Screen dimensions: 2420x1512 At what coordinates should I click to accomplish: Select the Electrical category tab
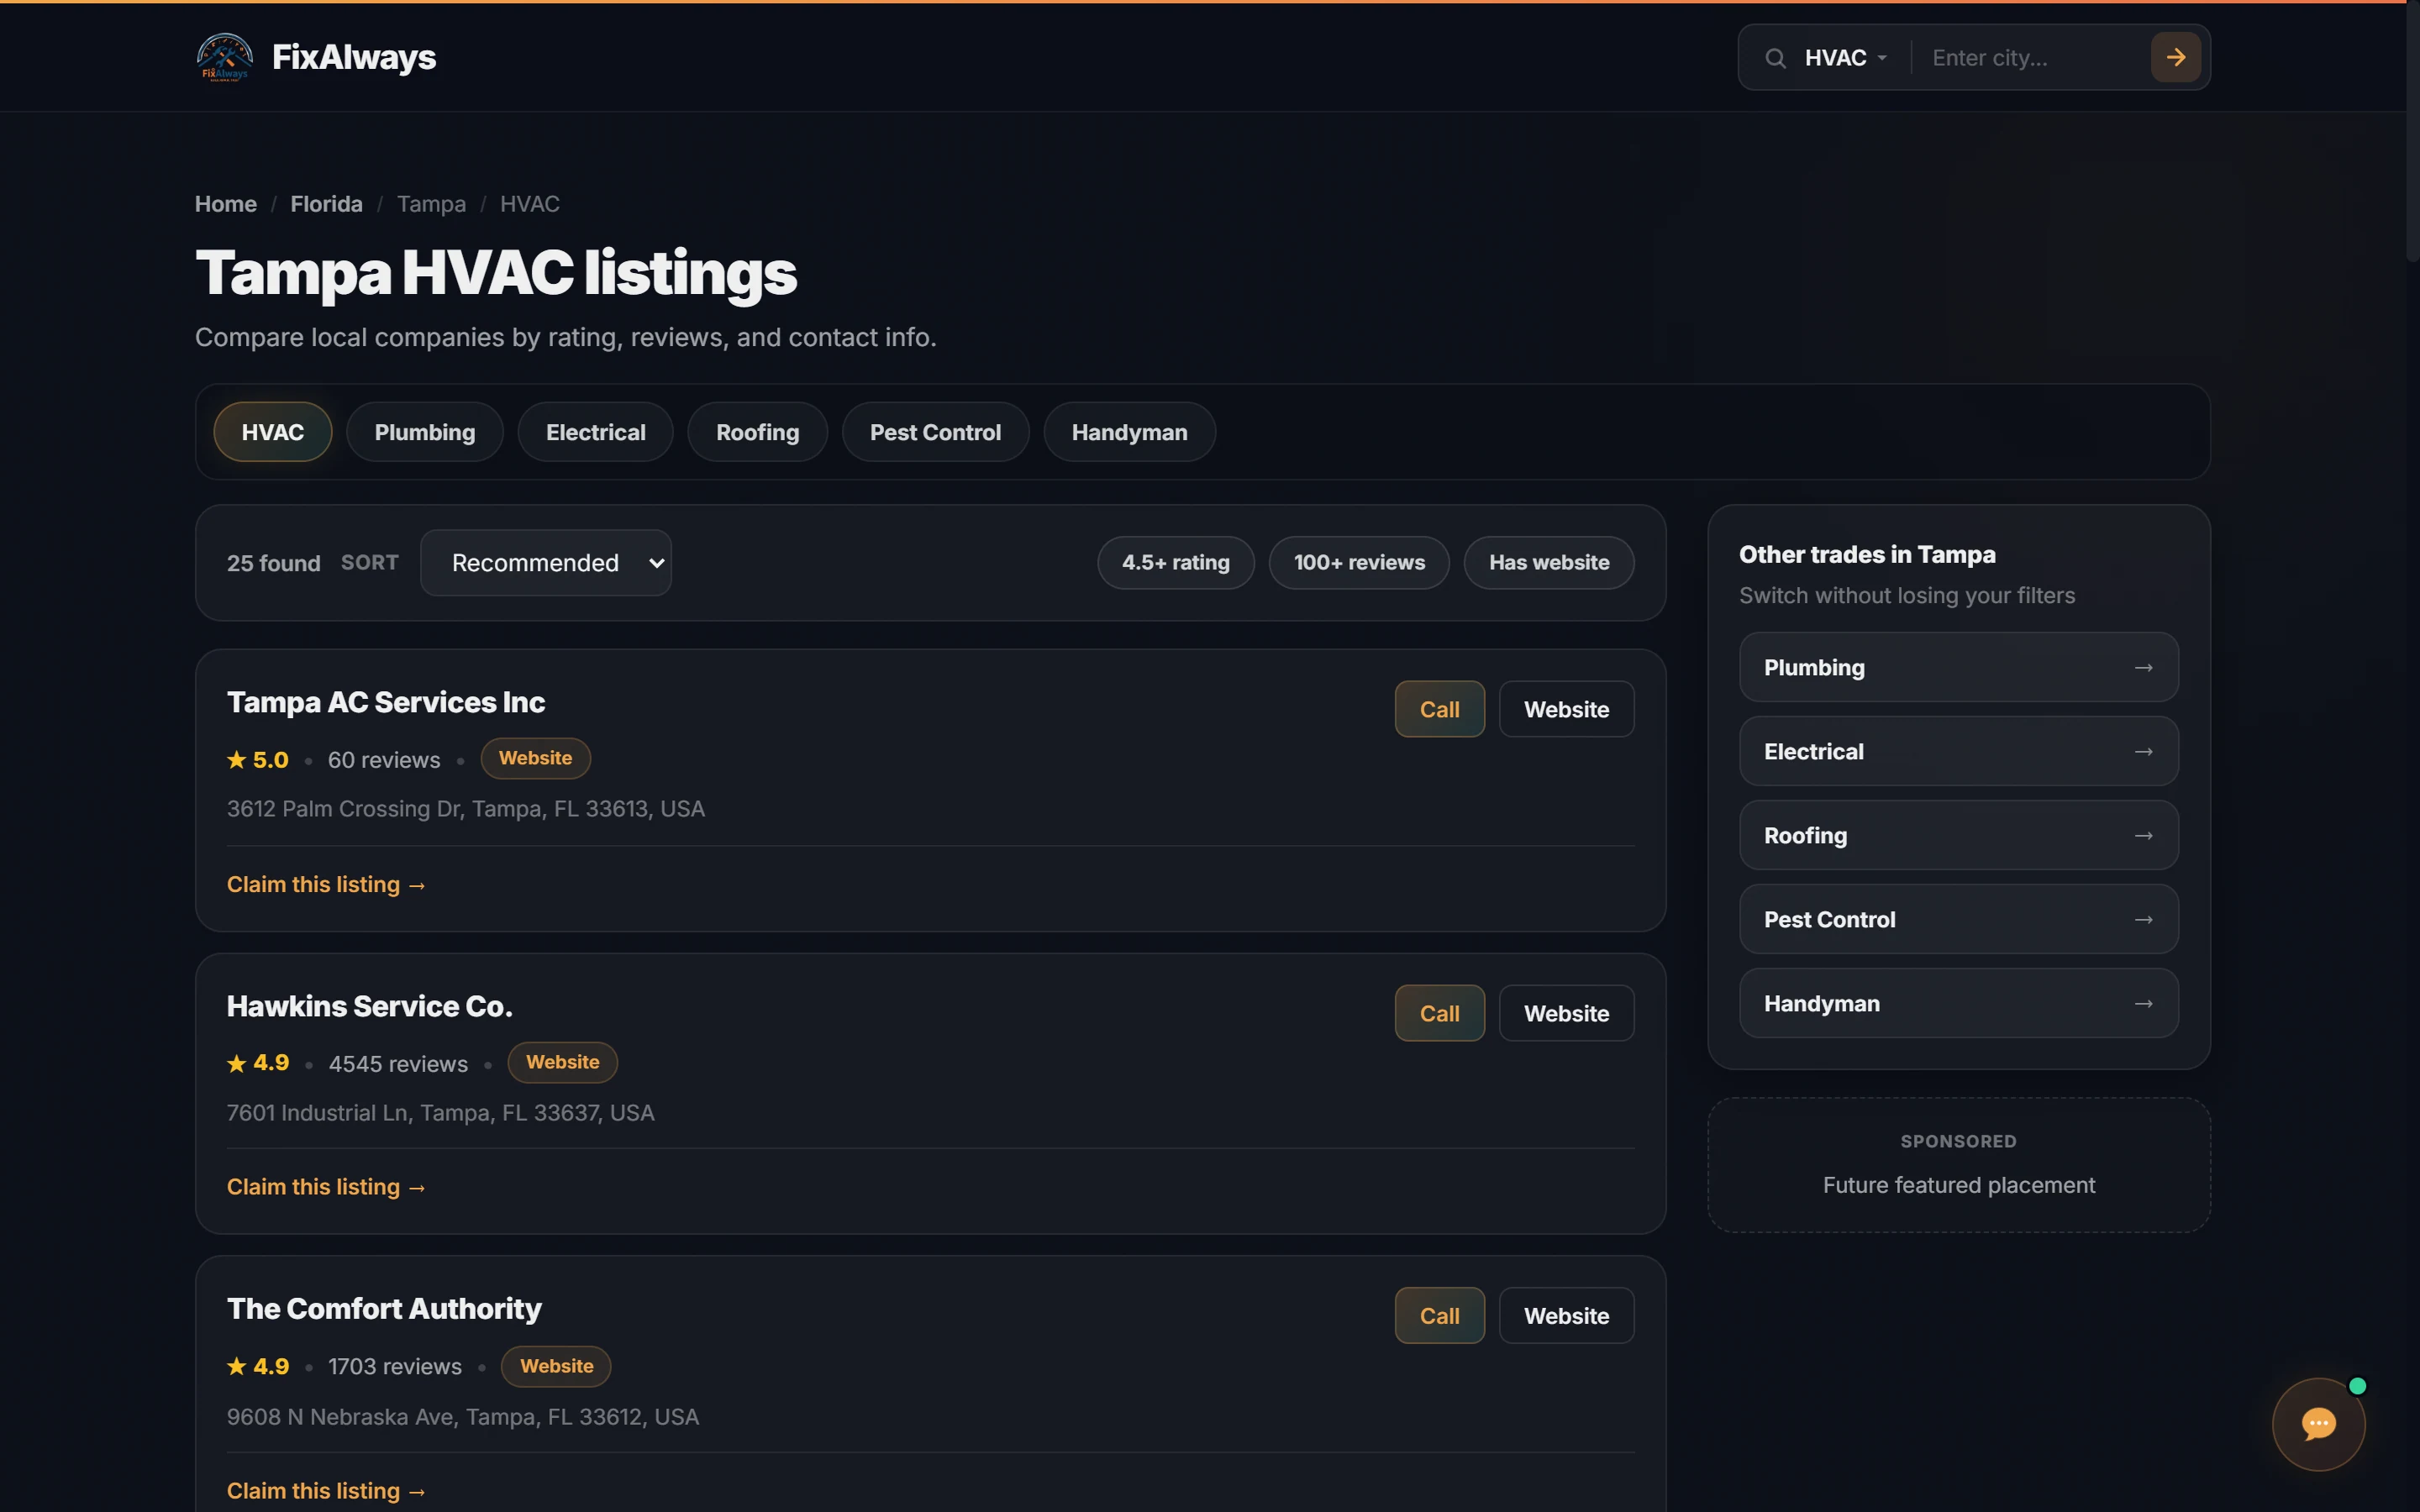[x=595, y=432]
